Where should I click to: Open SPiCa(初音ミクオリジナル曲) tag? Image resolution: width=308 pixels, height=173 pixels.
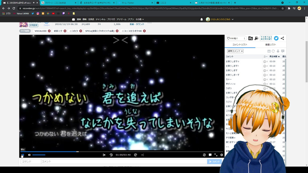(x=99, y=31)
